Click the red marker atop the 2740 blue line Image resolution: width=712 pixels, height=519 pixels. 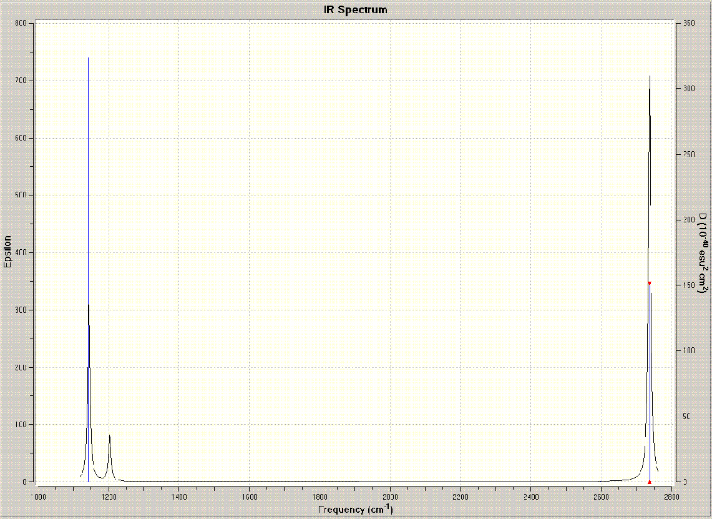point(650,283)
